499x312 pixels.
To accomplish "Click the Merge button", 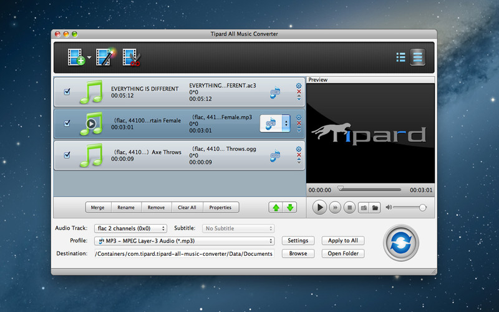I will [x=98, y=207].
